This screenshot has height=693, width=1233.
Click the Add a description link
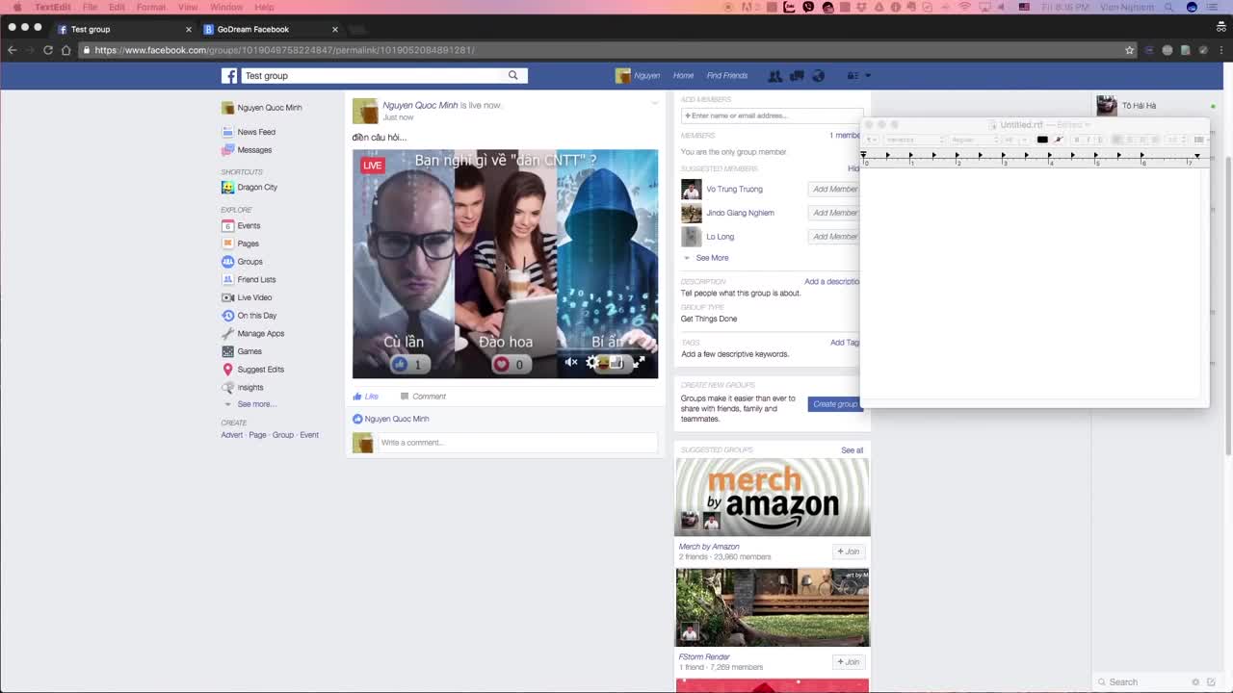832,282
